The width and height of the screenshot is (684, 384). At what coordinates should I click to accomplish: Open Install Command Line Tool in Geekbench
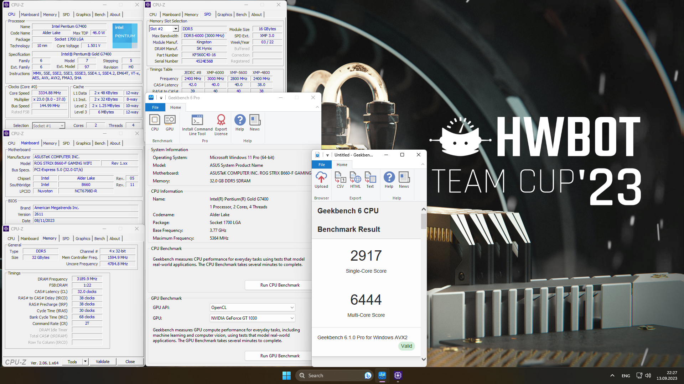pos(197,125)
